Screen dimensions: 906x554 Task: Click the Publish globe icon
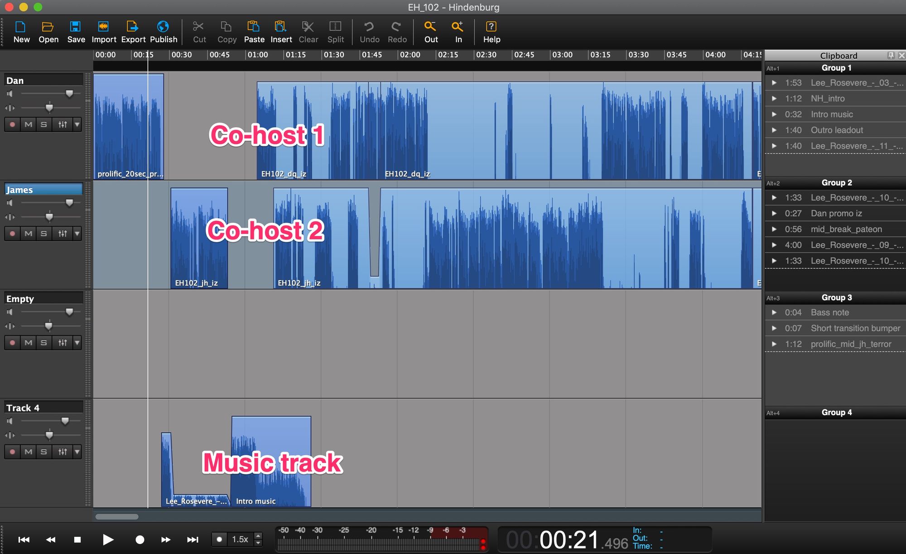tap(163, 27)
